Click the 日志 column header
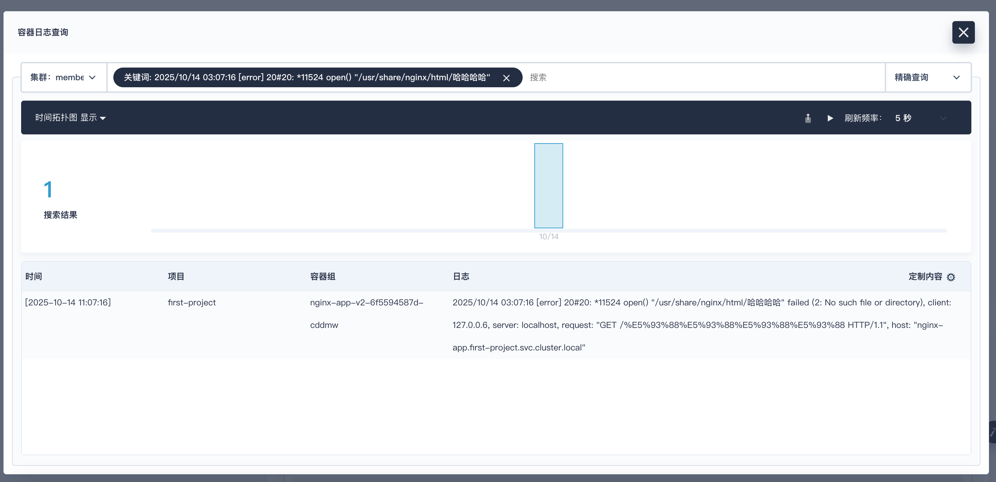Image resolution: width=996 pixels, height=482 pixels. coord(461,277)
